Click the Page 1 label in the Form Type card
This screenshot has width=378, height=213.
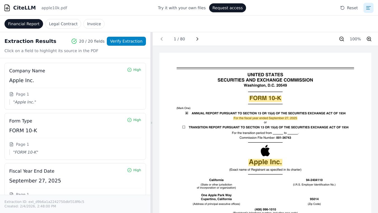[x=22, y=144]
